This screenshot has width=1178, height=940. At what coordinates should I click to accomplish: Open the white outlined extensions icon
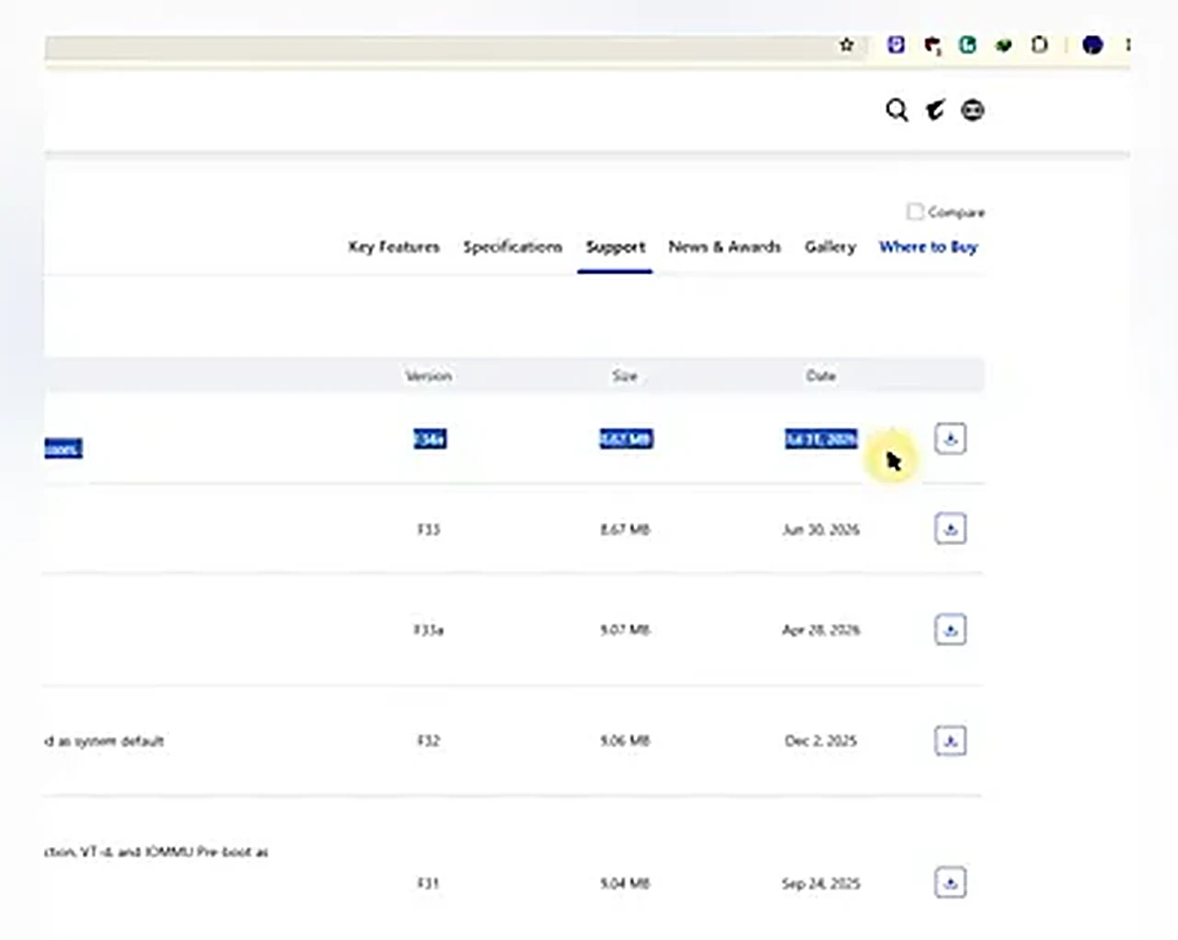point(1039,44)
